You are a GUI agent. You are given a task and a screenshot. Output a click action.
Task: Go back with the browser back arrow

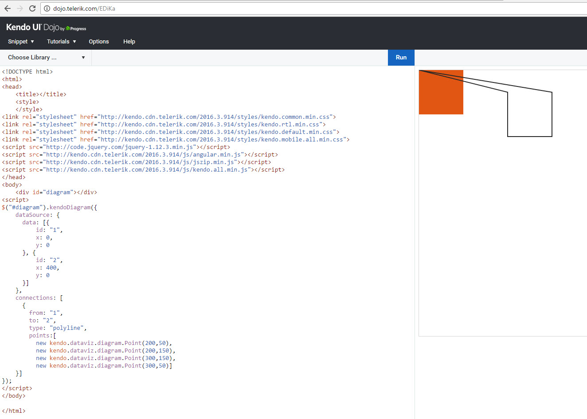tap(8, 8)
